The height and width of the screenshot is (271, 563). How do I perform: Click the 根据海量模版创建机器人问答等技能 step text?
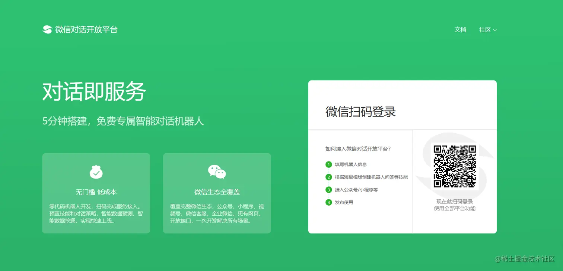coord(371,177)
